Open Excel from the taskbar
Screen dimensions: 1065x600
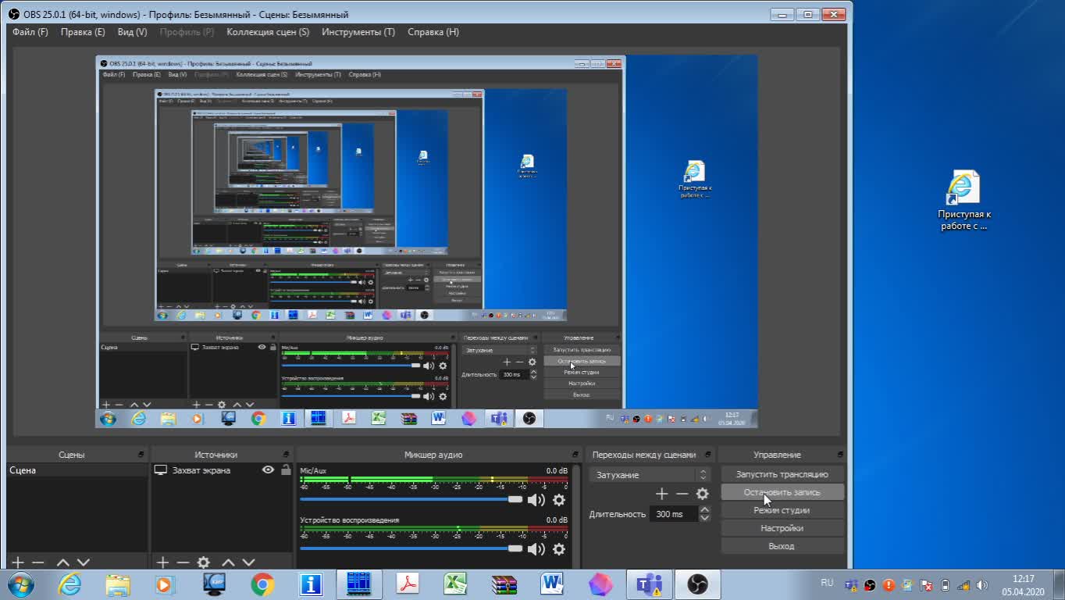(x=455, y=584)
